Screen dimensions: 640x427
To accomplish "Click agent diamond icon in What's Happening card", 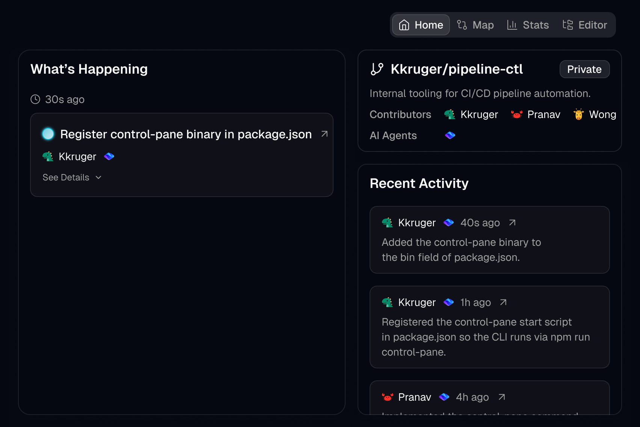I will (109, 156).
